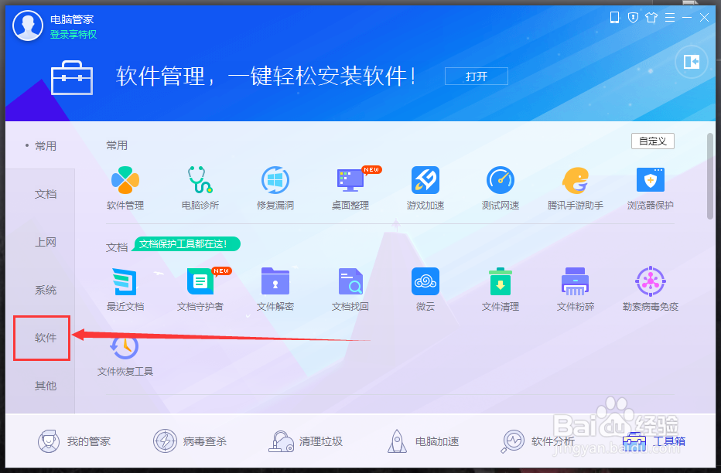This screenshot has height=473, width=721.
Task: Click the mobile phone icon in title bar
Action: pos(614,18)
